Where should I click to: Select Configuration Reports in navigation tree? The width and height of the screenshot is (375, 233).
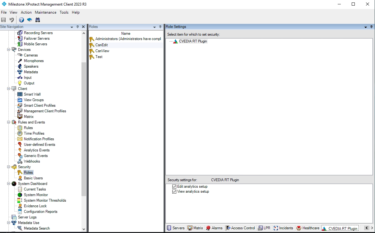41,212
